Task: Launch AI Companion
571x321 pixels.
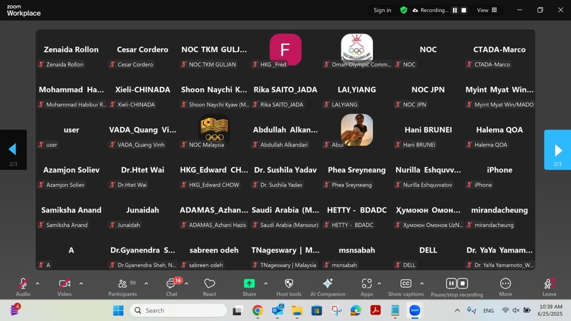Action: pyautogui.click(x=327, y=285)
